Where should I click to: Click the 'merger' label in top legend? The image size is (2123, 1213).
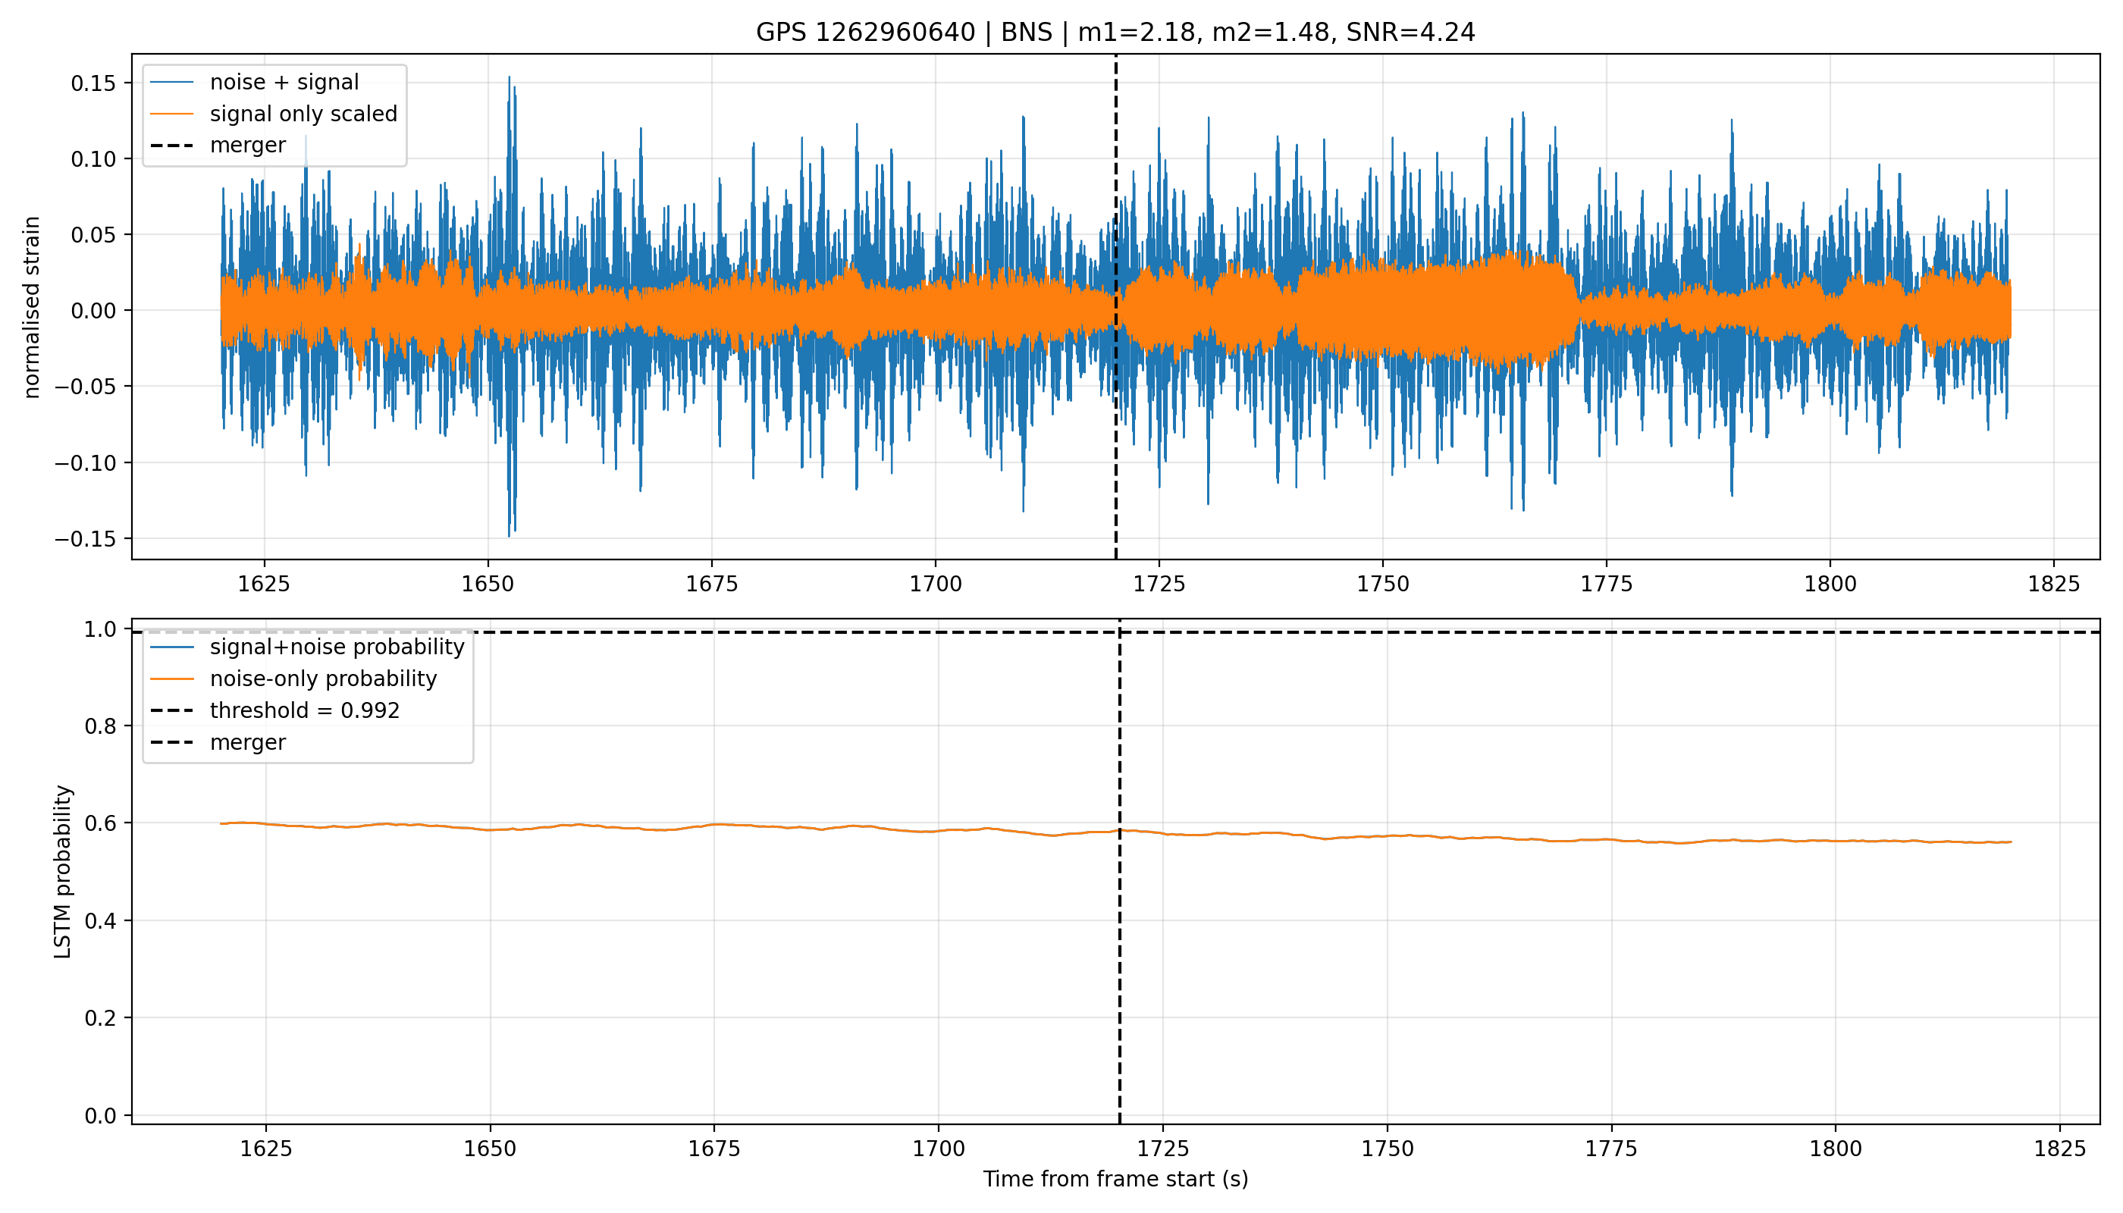(x=247, y=145)
